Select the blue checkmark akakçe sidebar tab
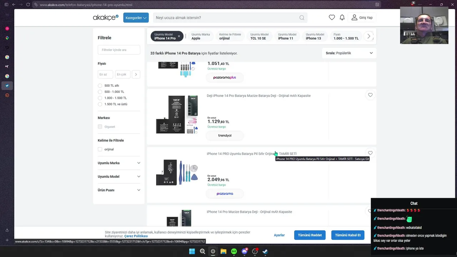 click(7, 86)
